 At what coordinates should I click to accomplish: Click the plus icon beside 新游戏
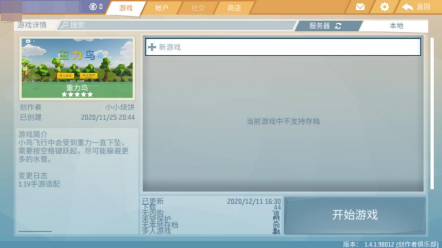152,47
